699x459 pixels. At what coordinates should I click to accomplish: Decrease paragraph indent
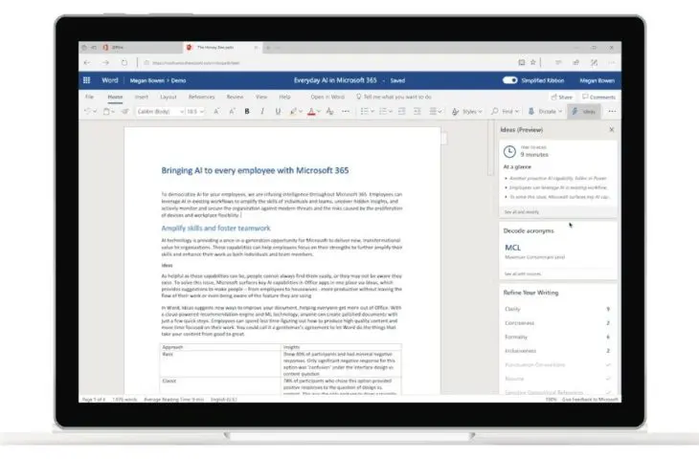coord(401,111)
